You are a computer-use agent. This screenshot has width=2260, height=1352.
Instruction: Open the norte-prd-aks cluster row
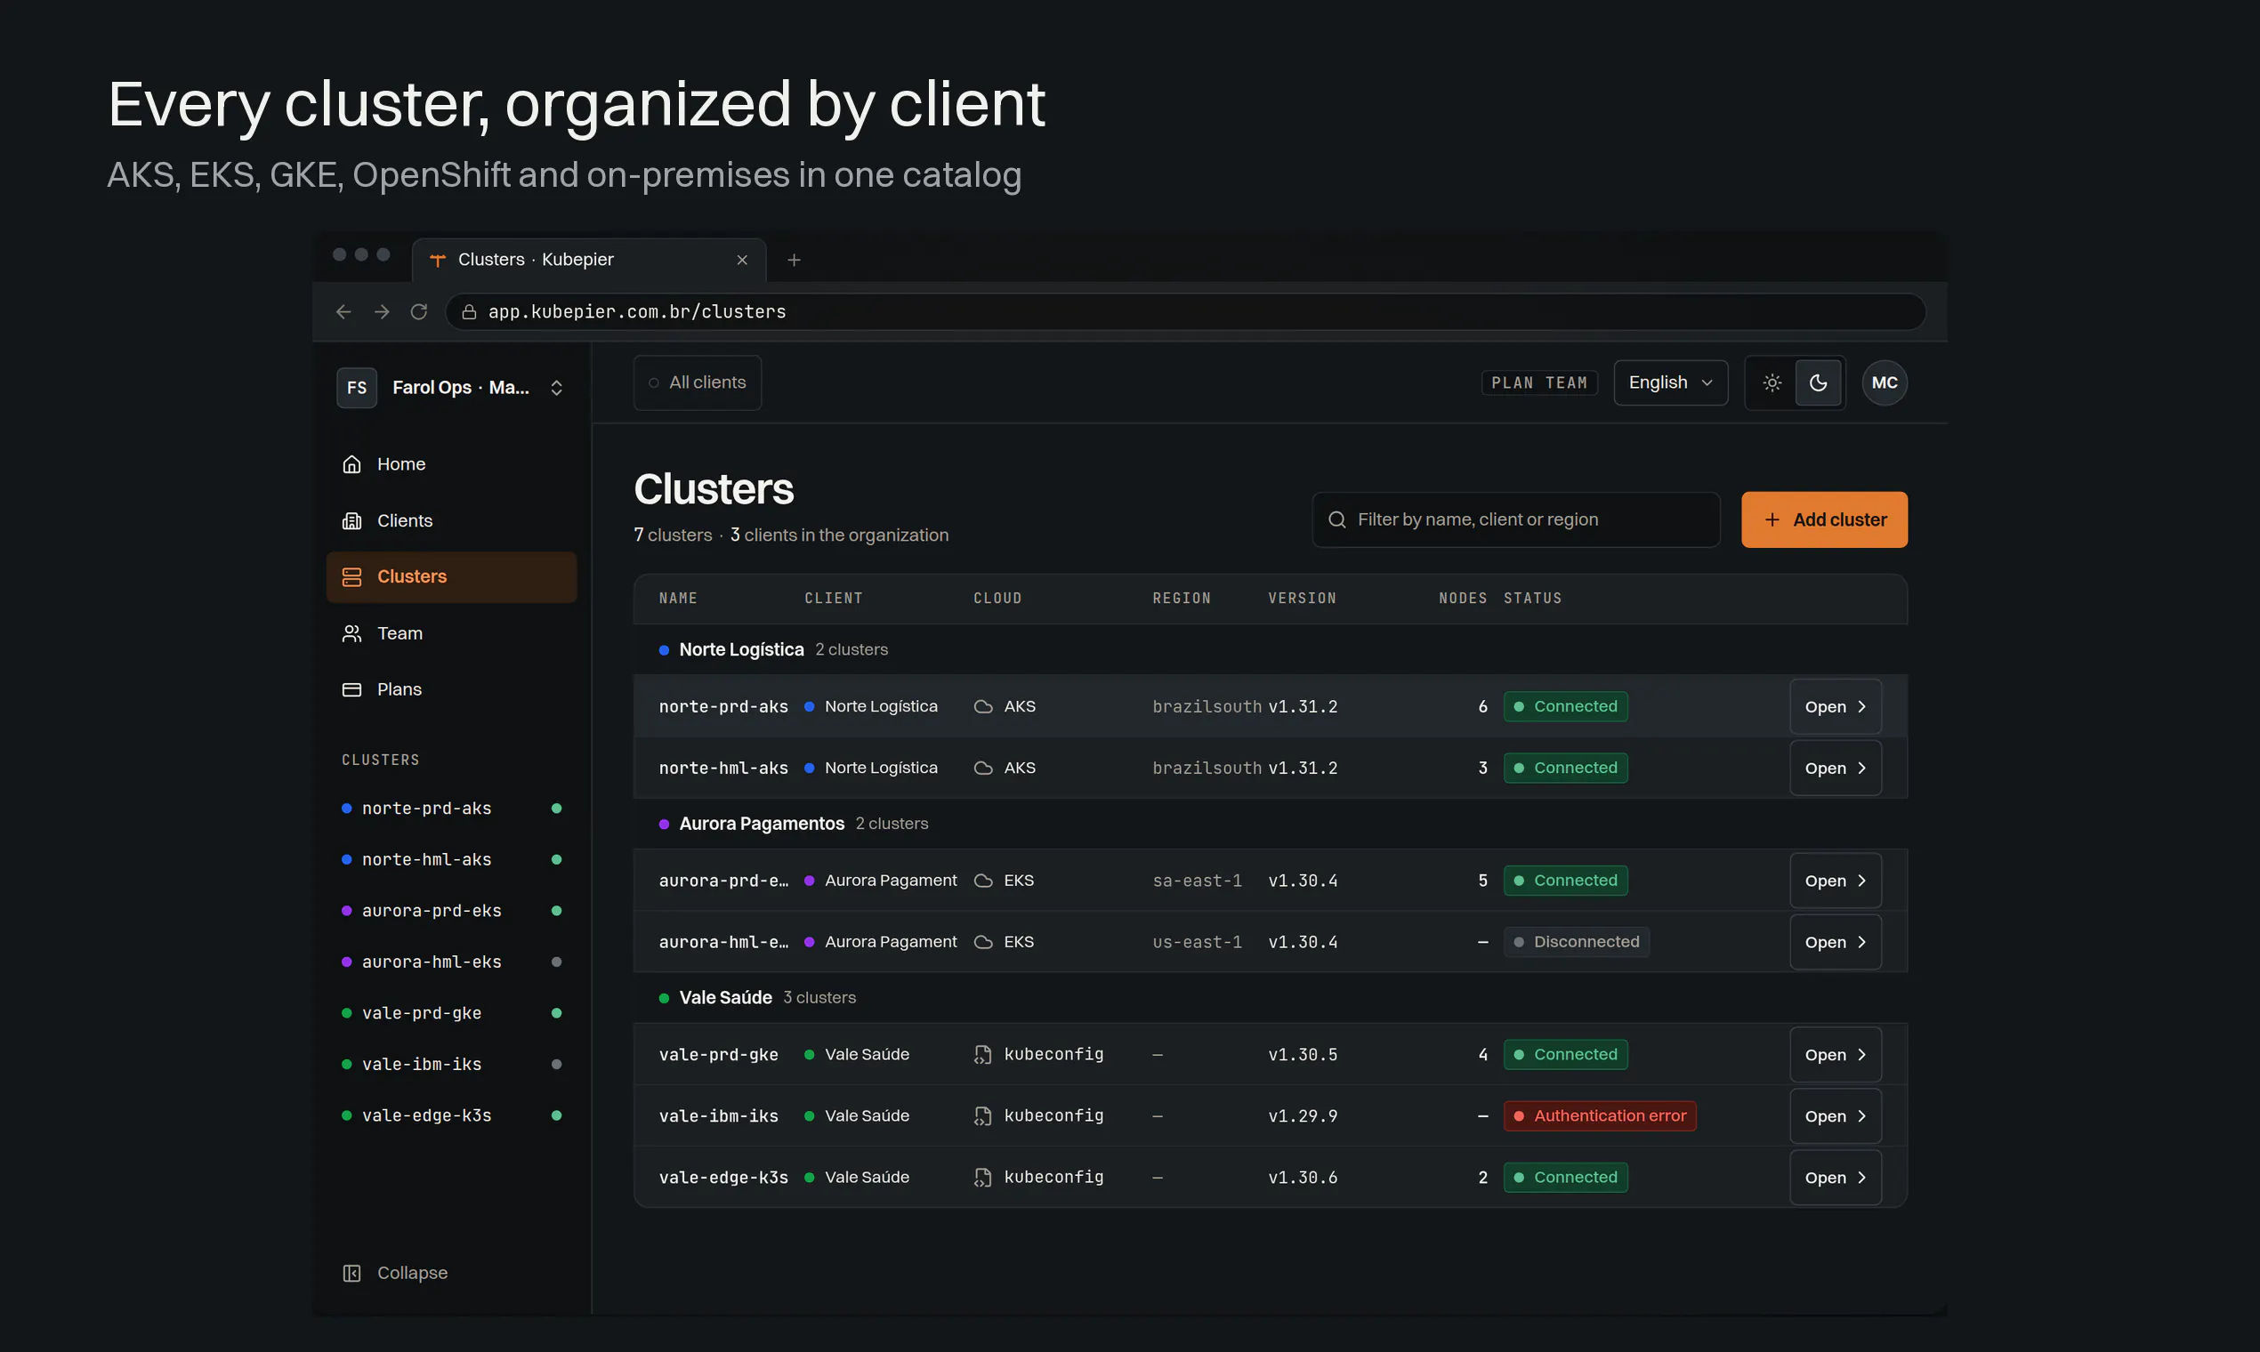pos(1835,706)
